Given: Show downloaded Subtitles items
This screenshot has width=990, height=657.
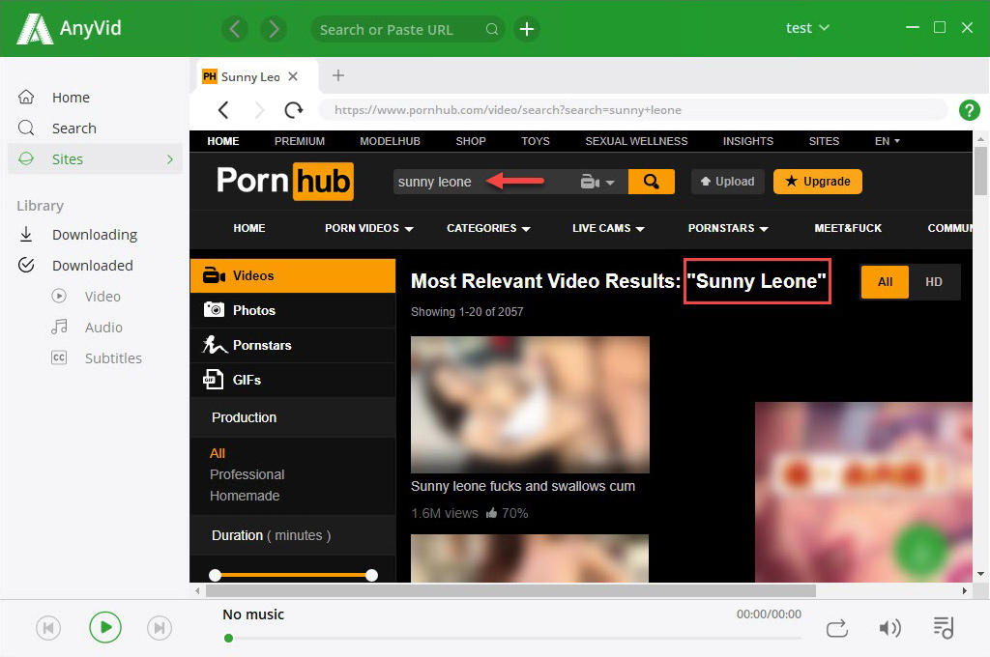Looking at the screenshot, I should 113,358.
